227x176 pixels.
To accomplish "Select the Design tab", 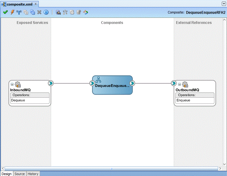I will (6, 174).
